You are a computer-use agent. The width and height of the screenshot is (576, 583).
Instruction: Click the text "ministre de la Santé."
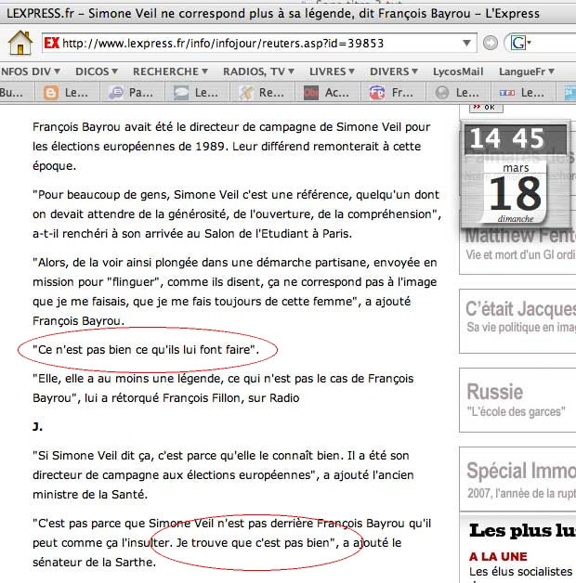pyautogui.click(x=90, y=495)
